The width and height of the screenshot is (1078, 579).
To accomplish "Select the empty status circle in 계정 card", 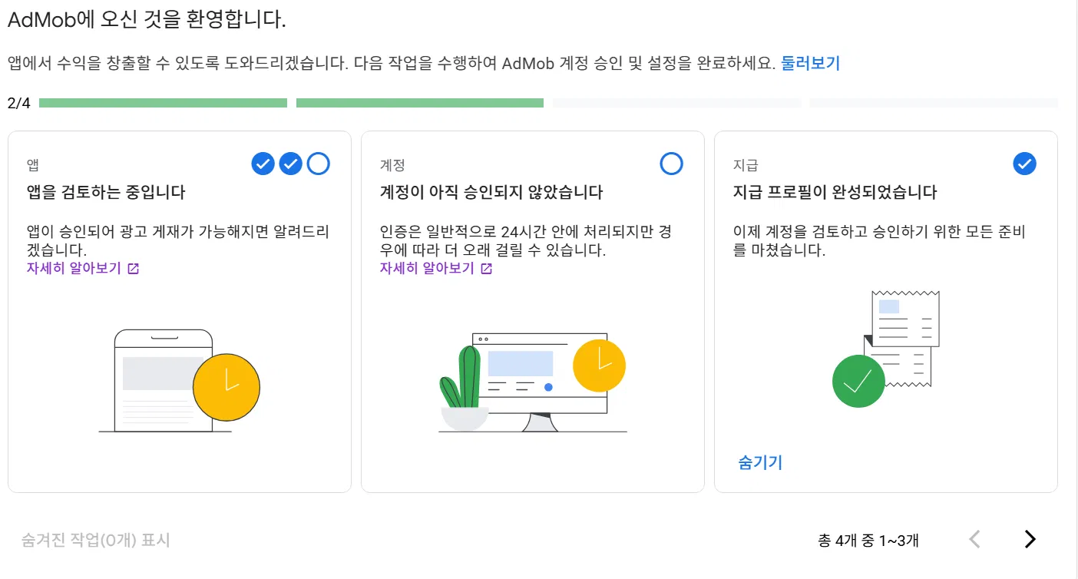I will (671, 164).
